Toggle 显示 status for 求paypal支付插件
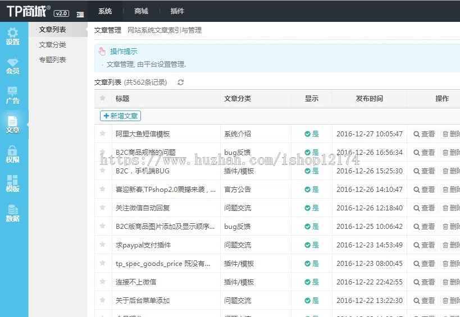The height and width of the screenshot is (317, 460). tap(312, 245)
